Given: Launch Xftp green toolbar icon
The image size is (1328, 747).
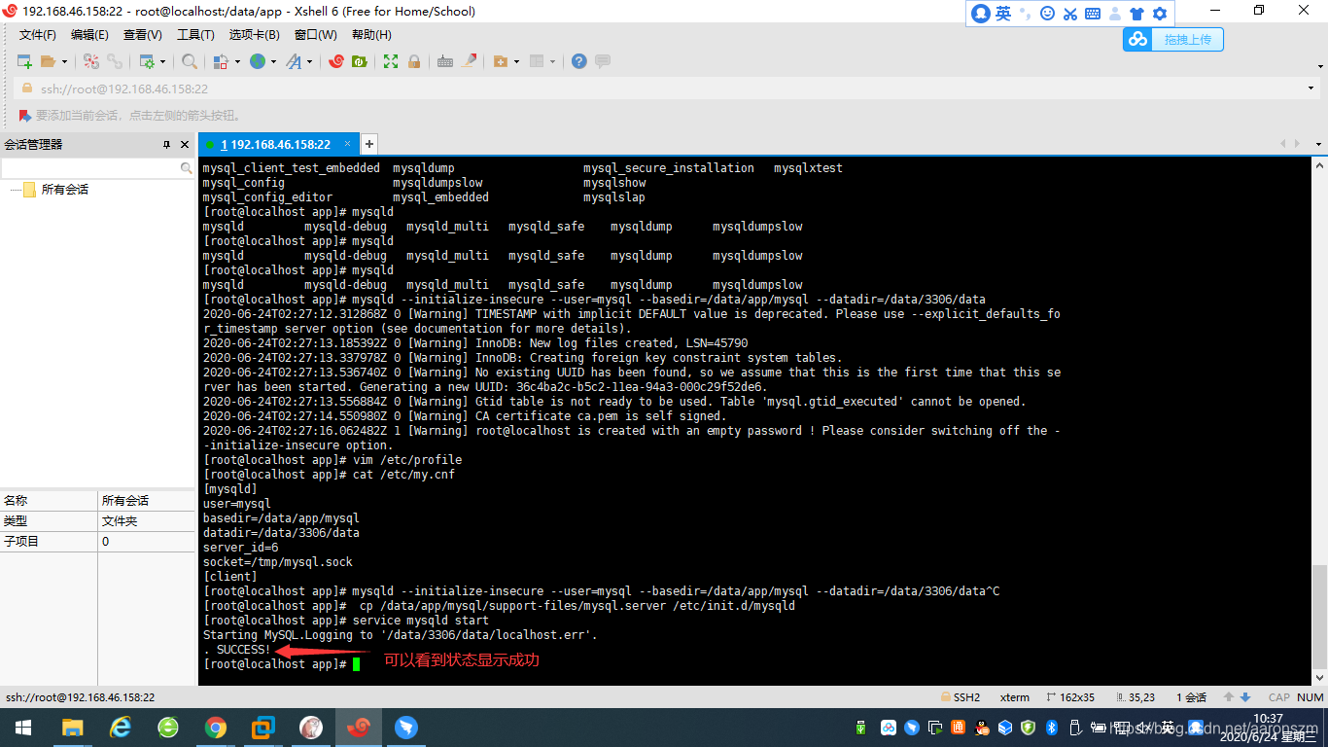Looking at the screenshot, I should click(360, 61).
